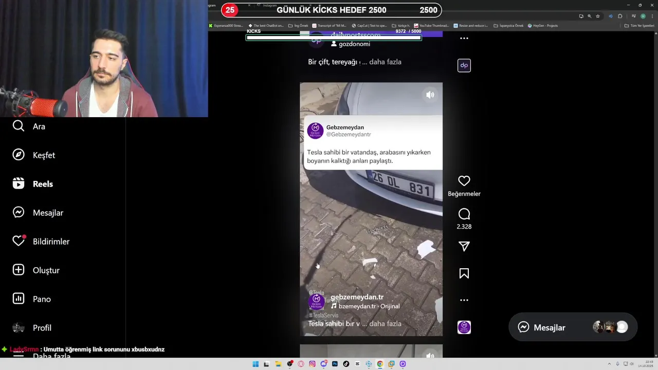Open Photoshop from taskbar
This screenshot has height=370, width=658.
point(335,364)
